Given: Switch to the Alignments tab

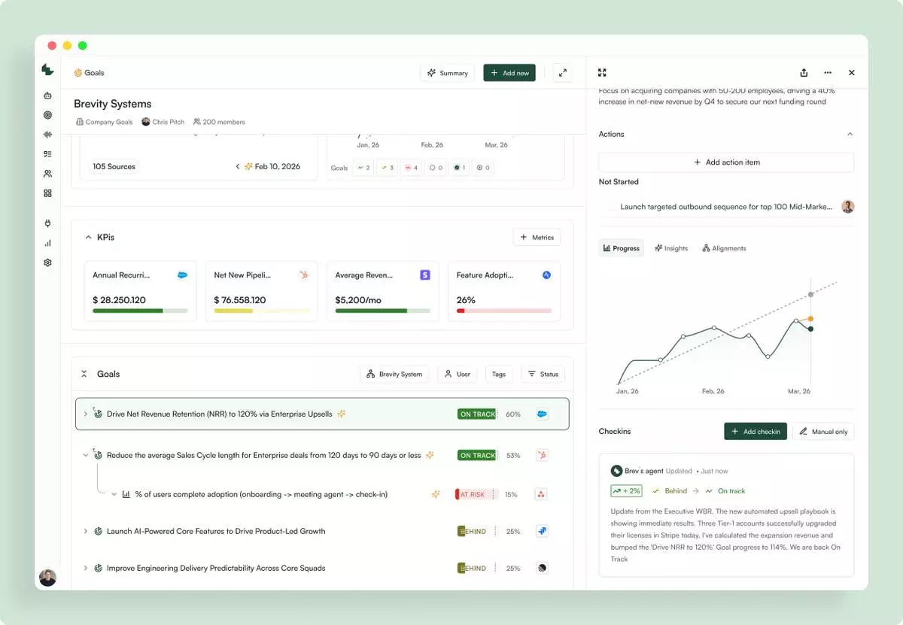Looking at the screenshot, I should coord(724,248).
